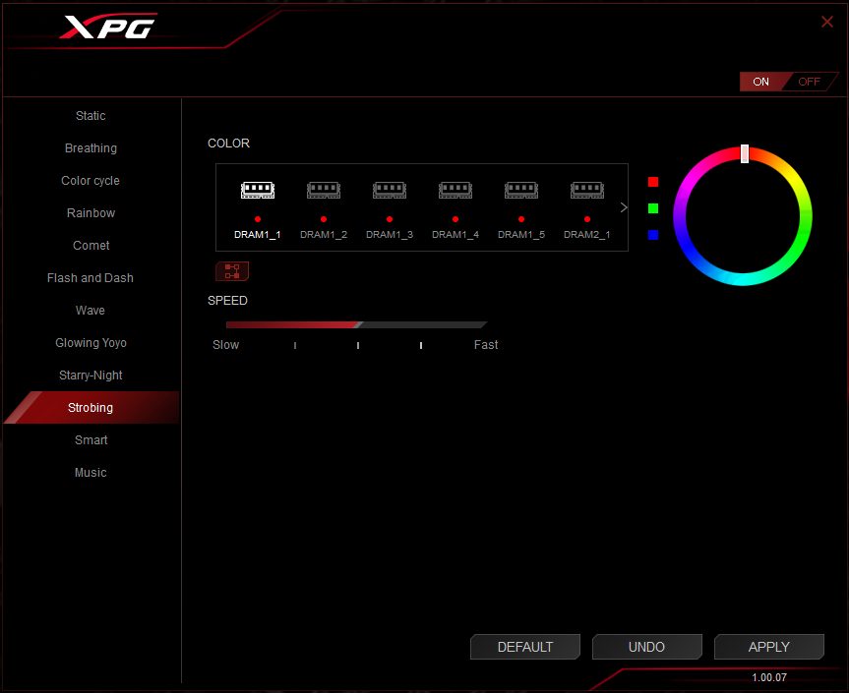Pick the red color swatch
849x693 pixels.
tap(653, 182)
